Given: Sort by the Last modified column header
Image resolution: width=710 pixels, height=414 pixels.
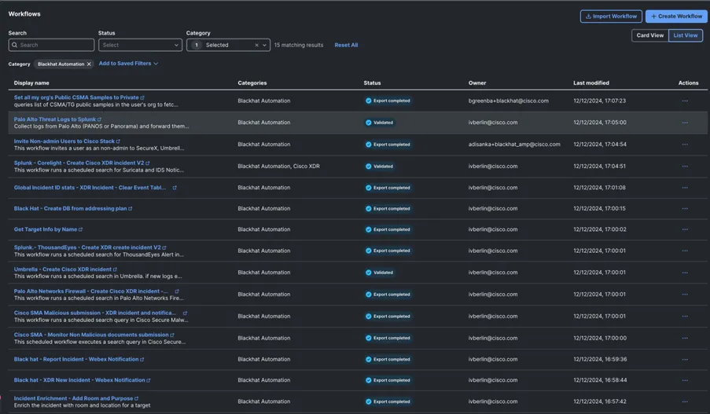Looking at the screenshot, I should 591,82.
